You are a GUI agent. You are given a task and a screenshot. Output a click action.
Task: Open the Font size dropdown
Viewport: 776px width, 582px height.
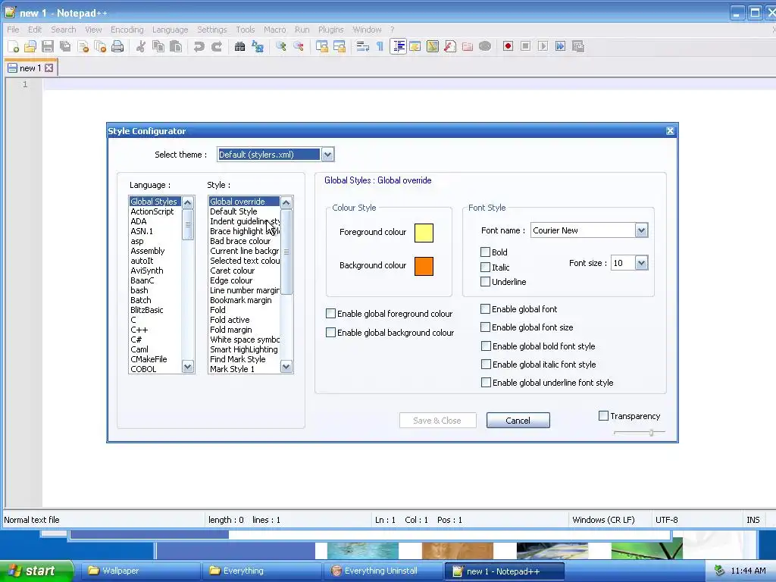coord(641,263)
